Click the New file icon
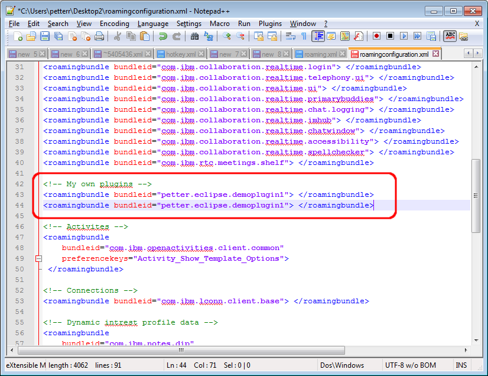 pyautogui.click(x=18, y=37)
